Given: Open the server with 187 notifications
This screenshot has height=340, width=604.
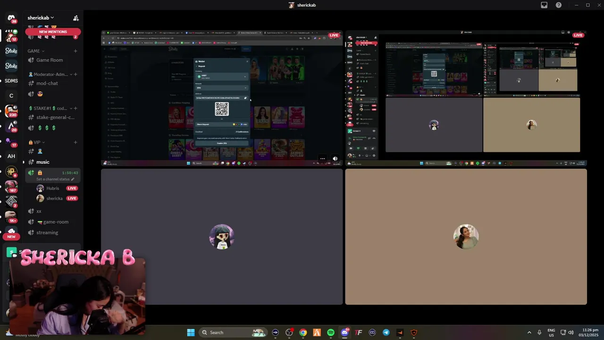Looking at the screenshot, I should 11,187.
